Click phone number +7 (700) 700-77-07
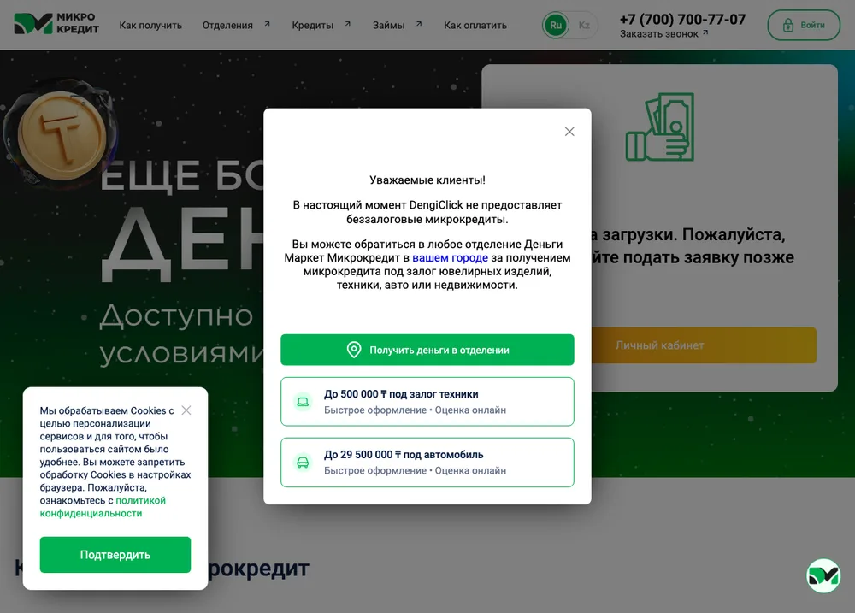Viewport: 855px width, 613px height. click(682, 20)
